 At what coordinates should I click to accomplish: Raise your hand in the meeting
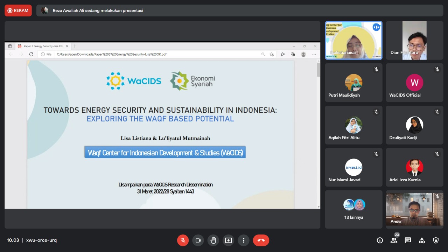point(213,240)
